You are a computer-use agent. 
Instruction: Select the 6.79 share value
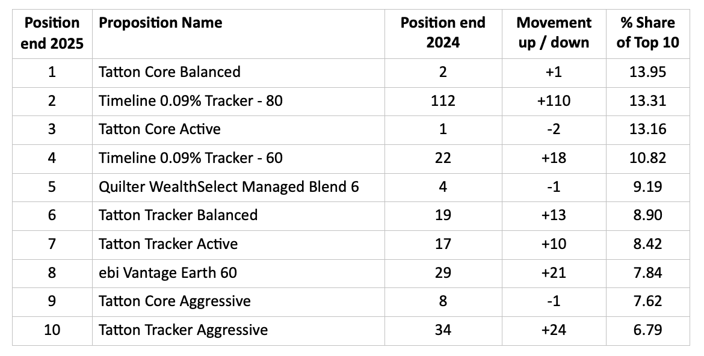[648, 330]
